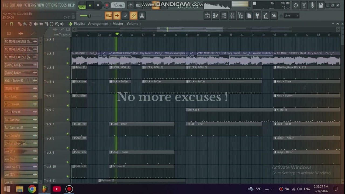Open Kick - Zone clip menu on Track 4
The height and width of the screenshot is (194, 345).
(275, 82)
